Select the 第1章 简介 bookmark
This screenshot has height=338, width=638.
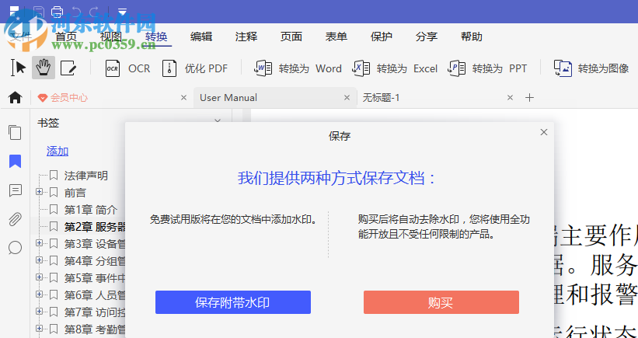click(x=91, y=210)
